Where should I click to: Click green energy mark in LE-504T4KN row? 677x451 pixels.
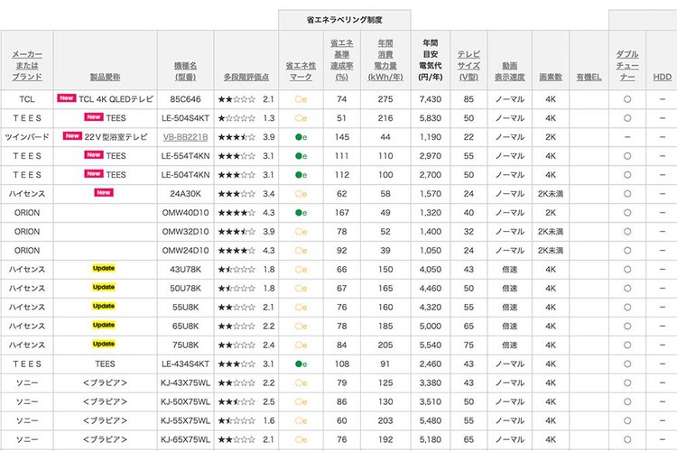click(x=301, y=175)
